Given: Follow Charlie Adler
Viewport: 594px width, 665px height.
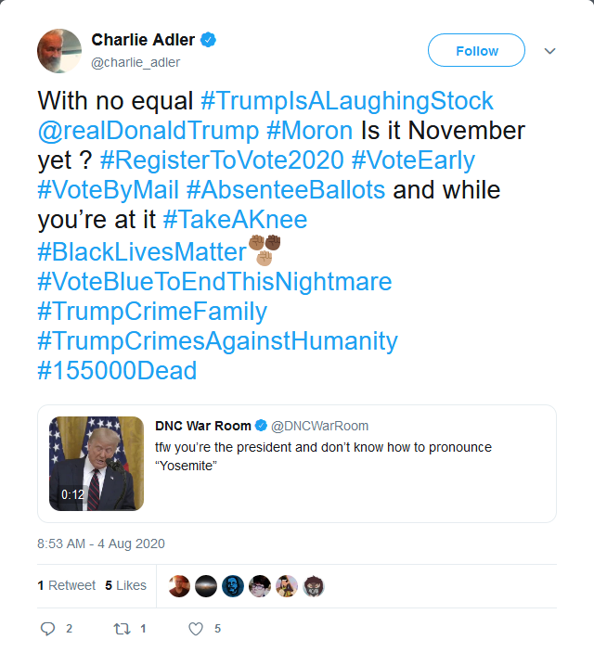Looking at the screenshot, I should point(476,50).
